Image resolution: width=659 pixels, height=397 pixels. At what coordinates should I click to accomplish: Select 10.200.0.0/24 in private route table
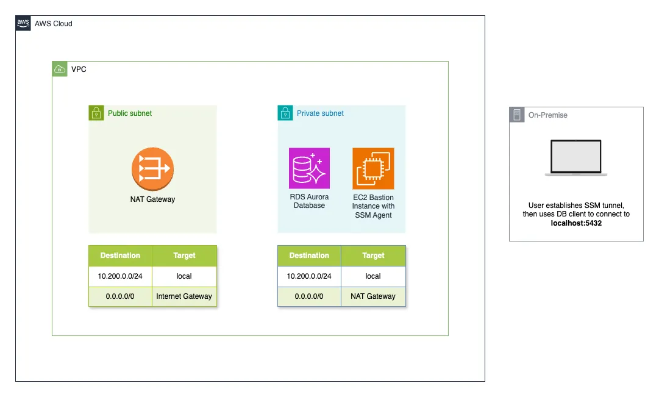coord(309,276)
